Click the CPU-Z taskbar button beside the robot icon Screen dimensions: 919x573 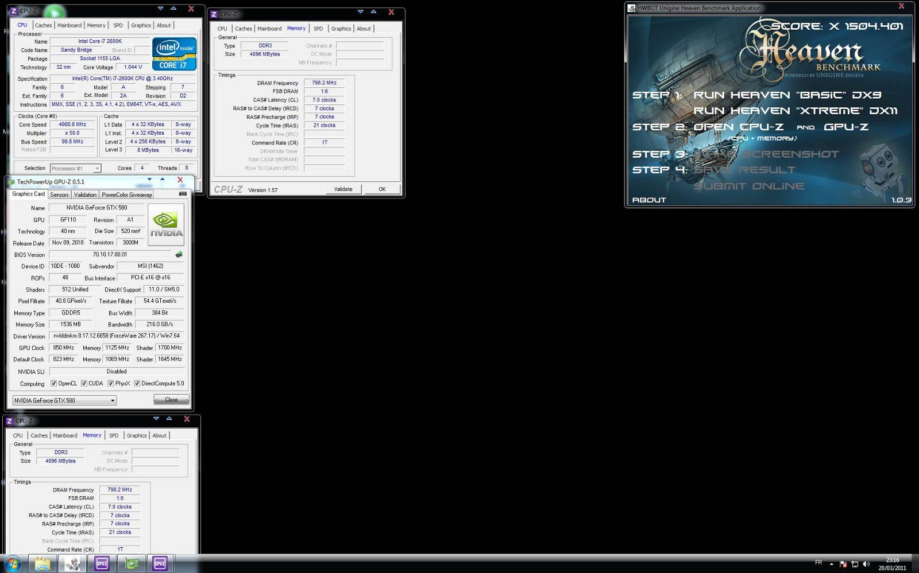click(102, 564)
